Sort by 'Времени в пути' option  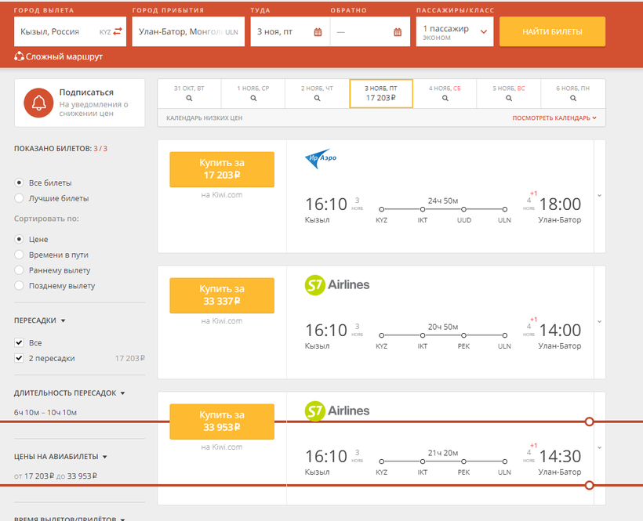point(19,255)
